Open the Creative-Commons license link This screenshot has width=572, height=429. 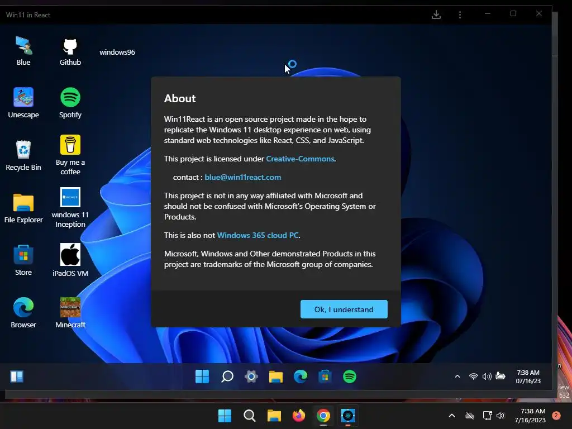click(x=300, y=159)
